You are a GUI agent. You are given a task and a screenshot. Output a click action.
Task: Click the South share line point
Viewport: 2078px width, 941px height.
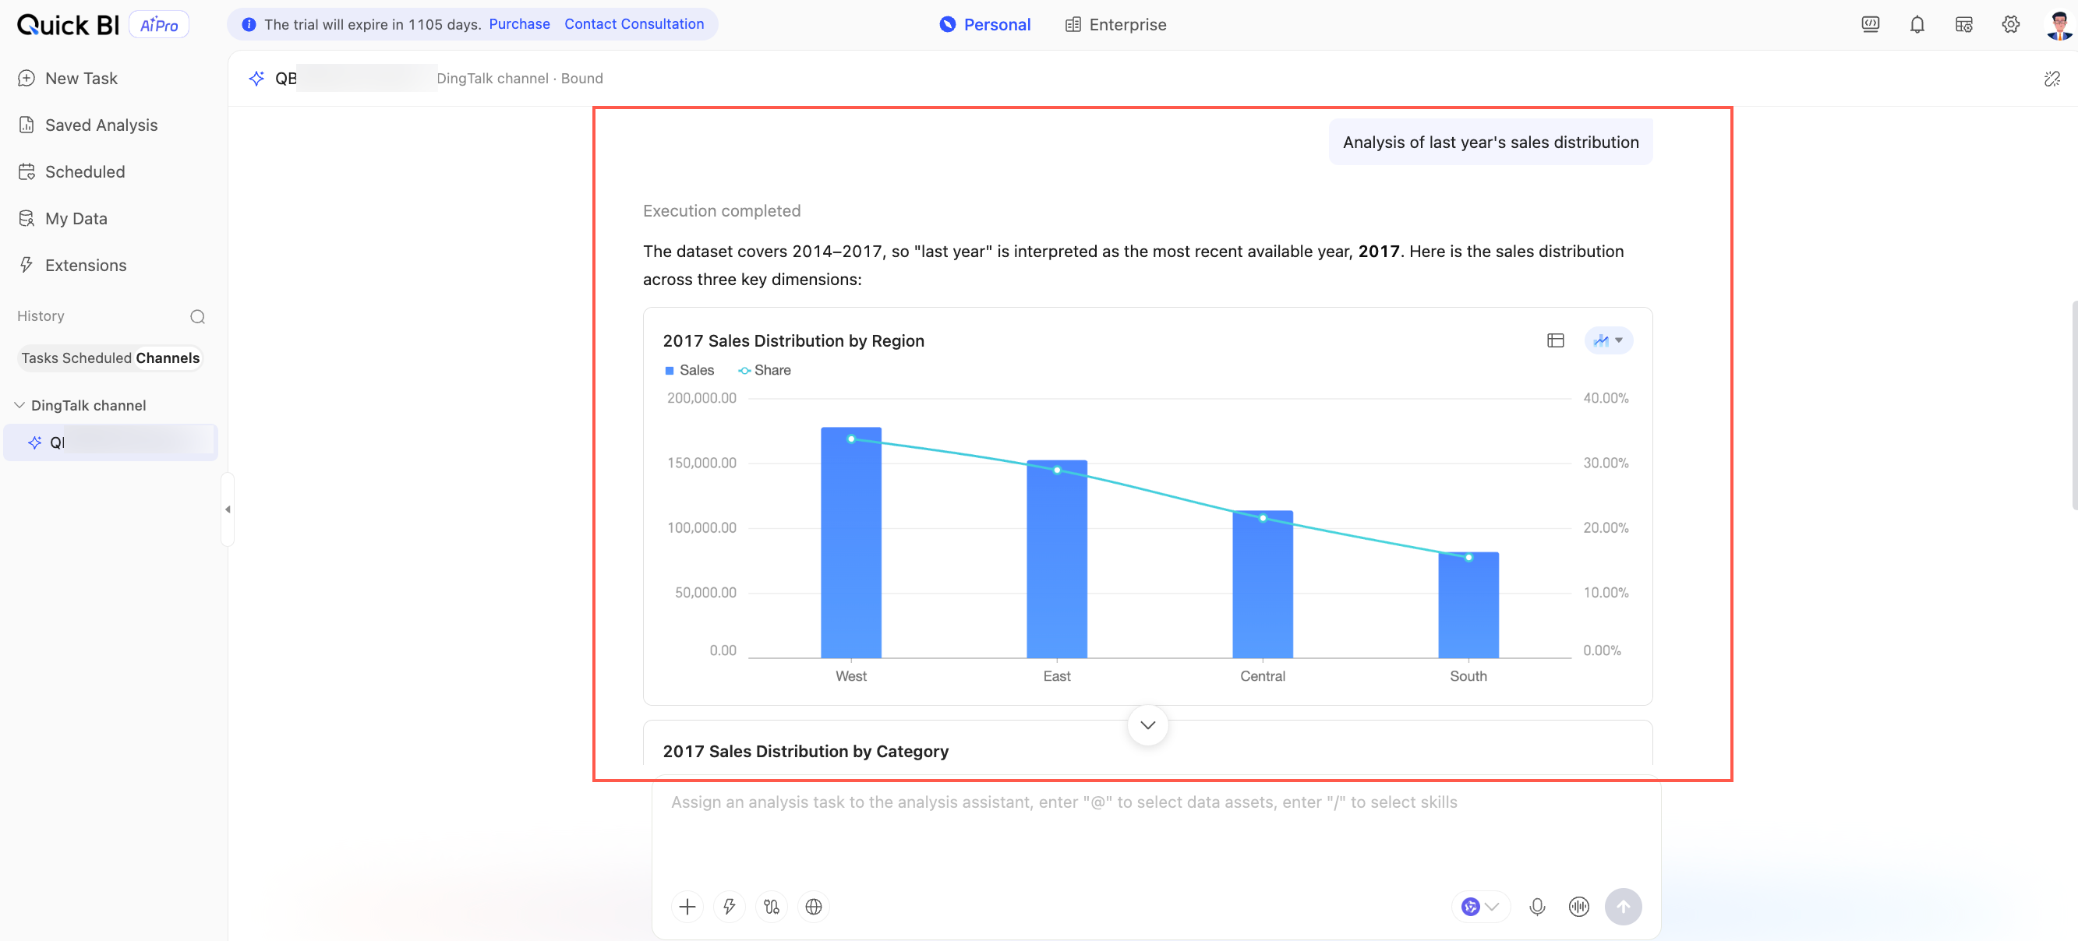(x=1468, y=557)
